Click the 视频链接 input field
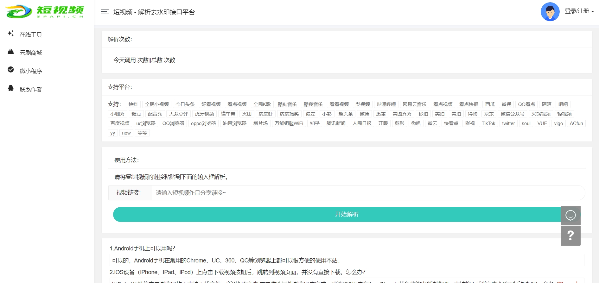Viewport: 599px width, 283px height. [368, 193]
